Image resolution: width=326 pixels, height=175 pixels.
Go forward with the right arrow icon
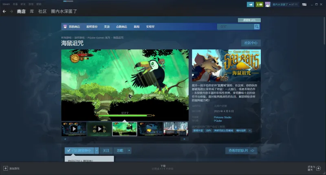(x=11, y=11)
